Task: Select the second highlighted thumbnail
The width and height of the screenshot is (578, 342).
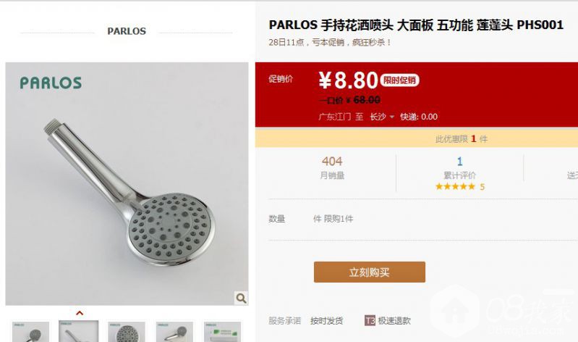Action: pyautogui.click(x=79, y=331)
